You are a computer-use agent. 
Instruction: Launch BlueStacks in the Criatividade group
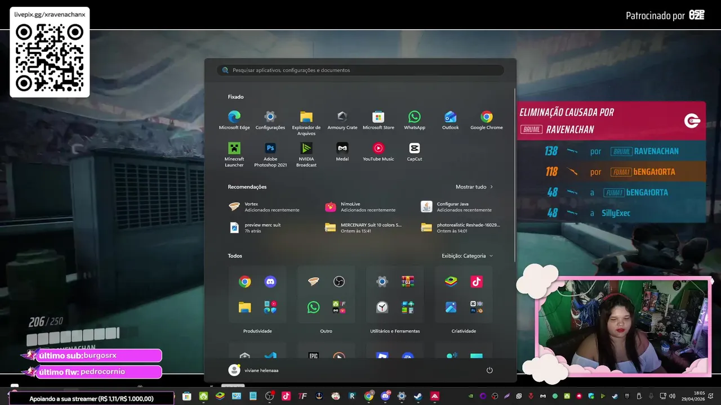coord(451,282)
